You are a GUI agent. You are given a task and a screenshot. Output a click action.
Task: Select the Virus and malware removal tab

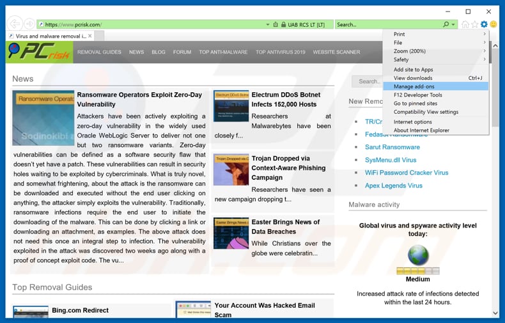pos(50,36)
